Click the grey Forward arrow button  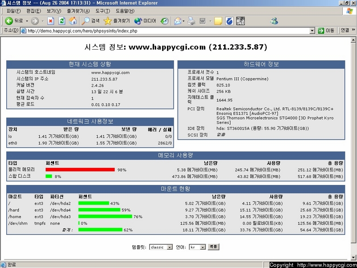point(35,21)
